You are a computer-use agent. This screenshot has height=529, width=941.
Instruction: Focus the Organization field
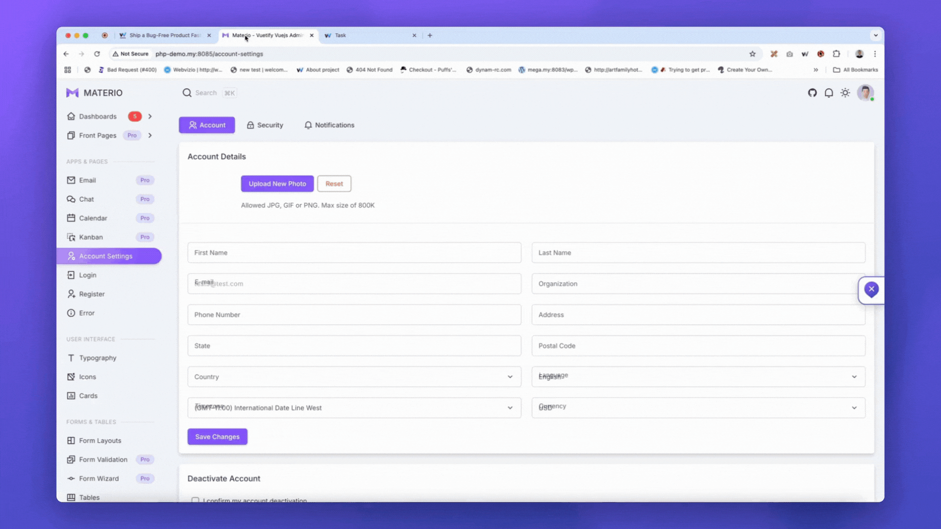[698, 284]
